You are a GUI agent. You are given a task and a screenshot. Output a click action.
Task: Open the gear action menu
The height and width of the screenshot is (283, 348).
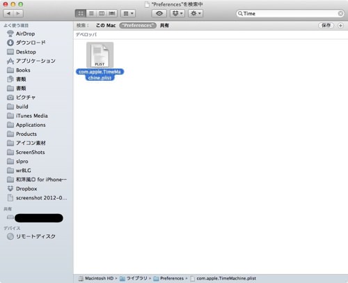pos(196,13)
